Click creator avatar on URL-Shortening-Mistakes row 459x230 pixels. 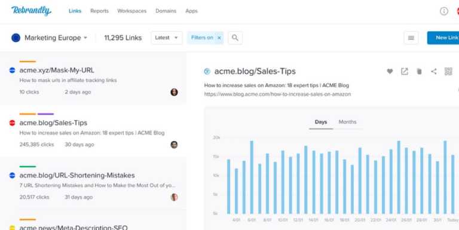tap(174, 197)
